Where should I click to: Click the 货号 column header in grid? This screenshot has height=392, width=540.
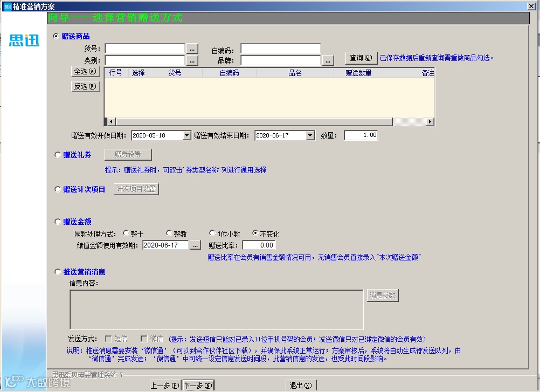pos(175,73)
